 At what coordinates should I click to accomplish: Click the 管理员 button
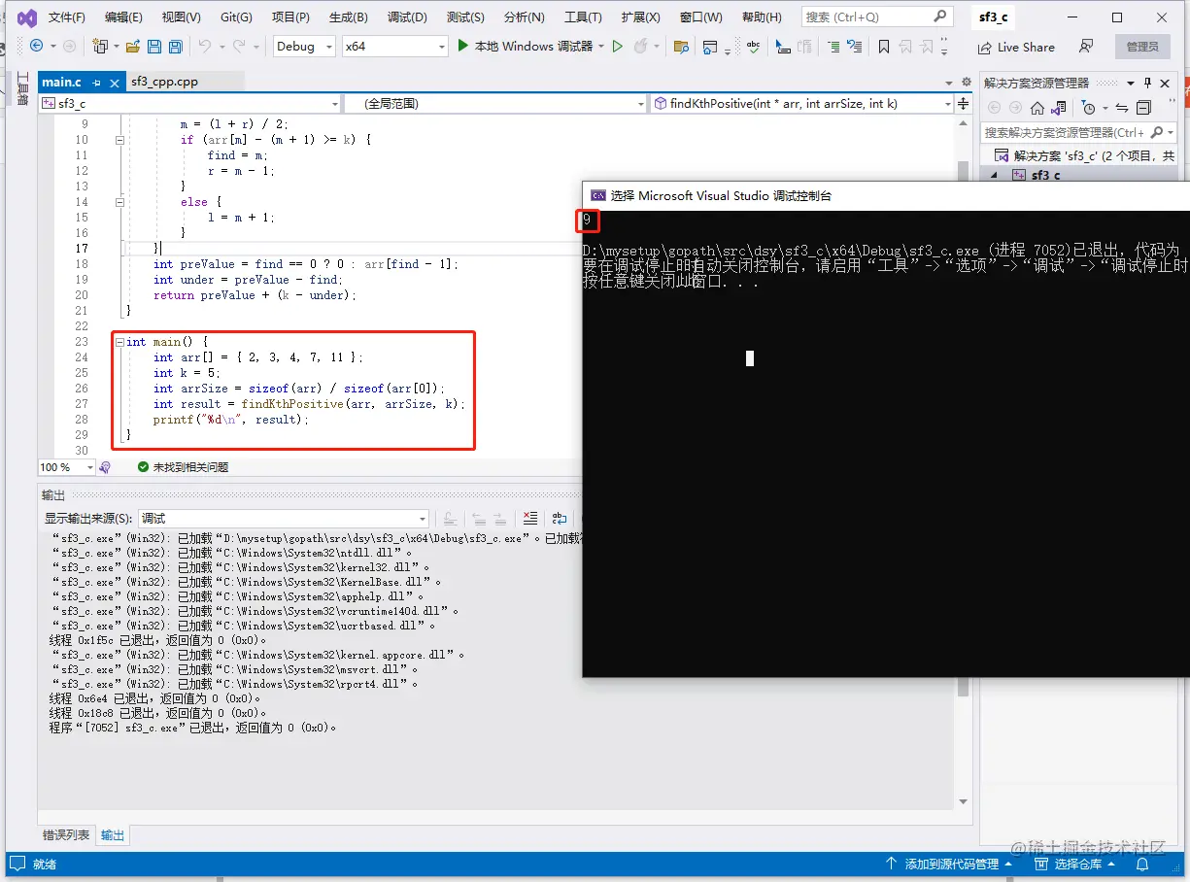click(1142, 47)
